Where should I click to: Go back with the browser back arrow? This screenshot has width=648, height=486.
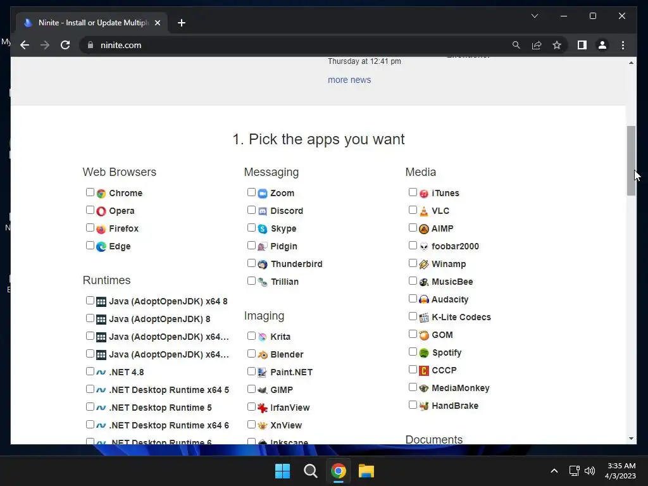point(25,45)
